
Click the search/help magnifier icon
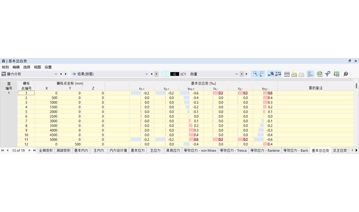coord(346,74)
